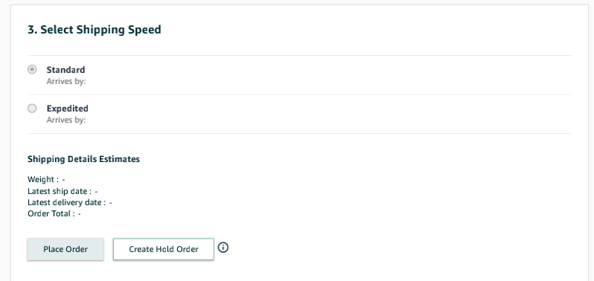
Task: Click Arrives by text under Standard
Action: [66, 81]
